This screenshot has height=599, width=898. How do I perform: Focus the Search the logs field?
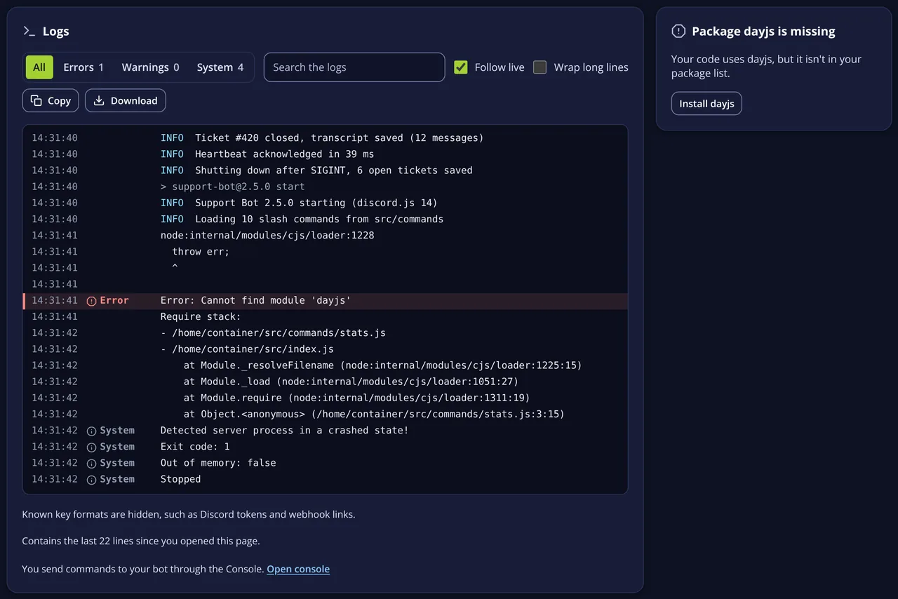354,67
